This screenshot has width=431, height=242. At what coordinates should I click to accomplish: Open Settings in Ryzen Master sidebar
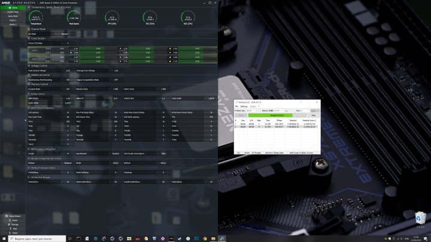coord(13,225)
